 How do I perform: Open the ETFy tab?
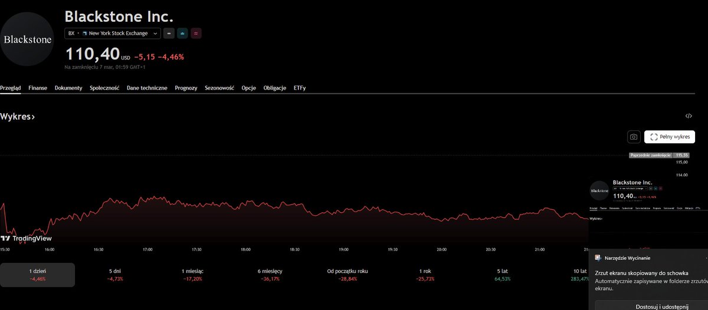[300, 88]
